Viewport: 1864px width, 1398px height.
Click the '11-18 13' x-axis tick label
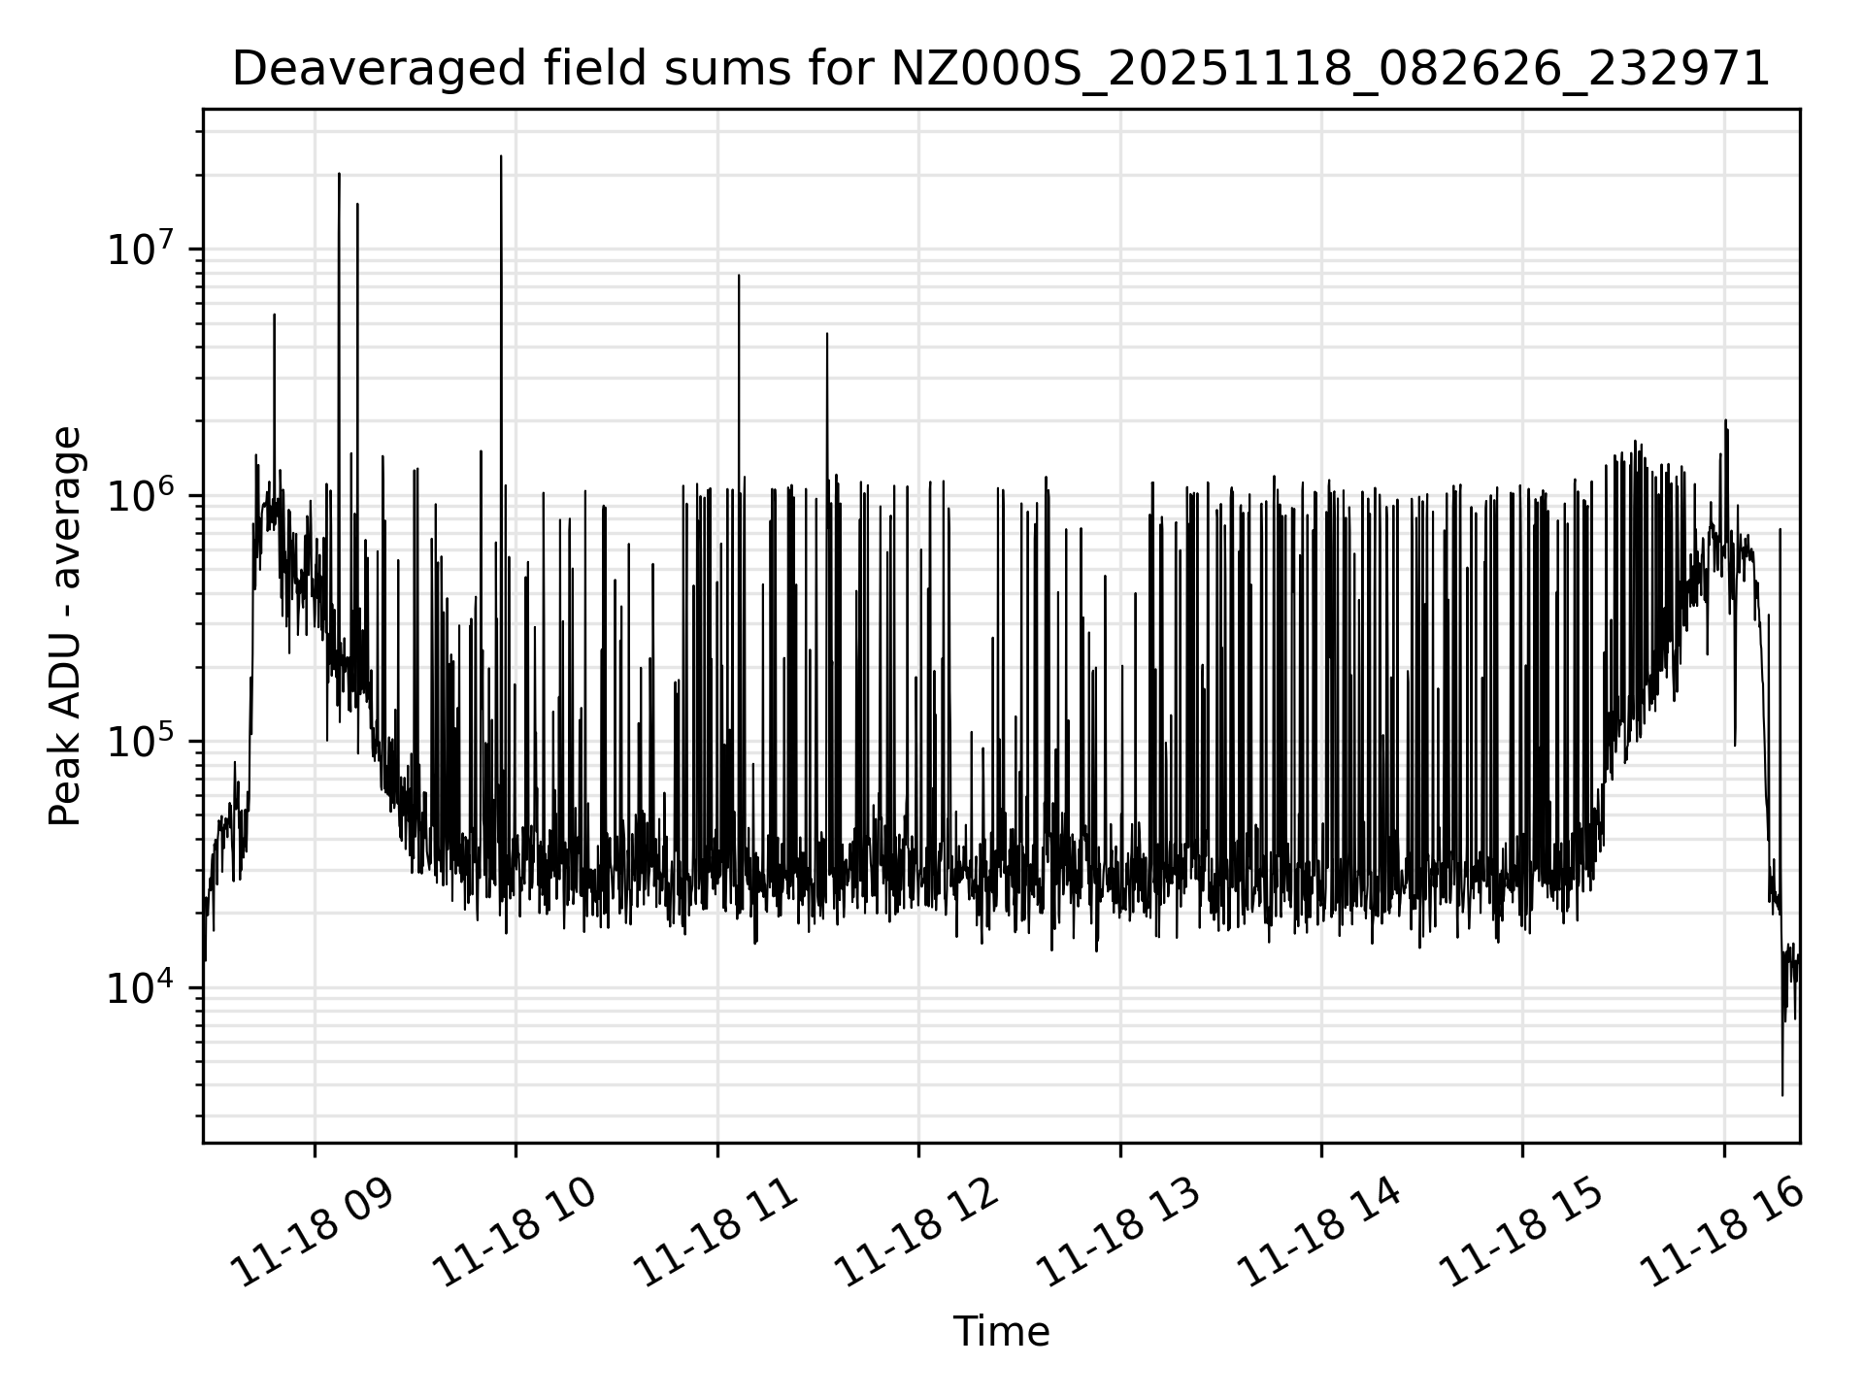pyautogui.click(x=1119, y=1233)
